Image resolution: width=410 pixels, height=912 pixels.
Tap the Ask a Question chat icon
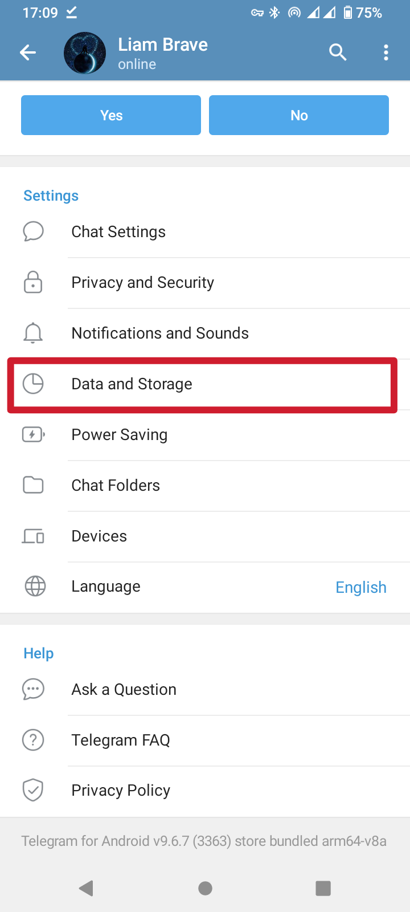pyautogui.click(x=33, y=689)
